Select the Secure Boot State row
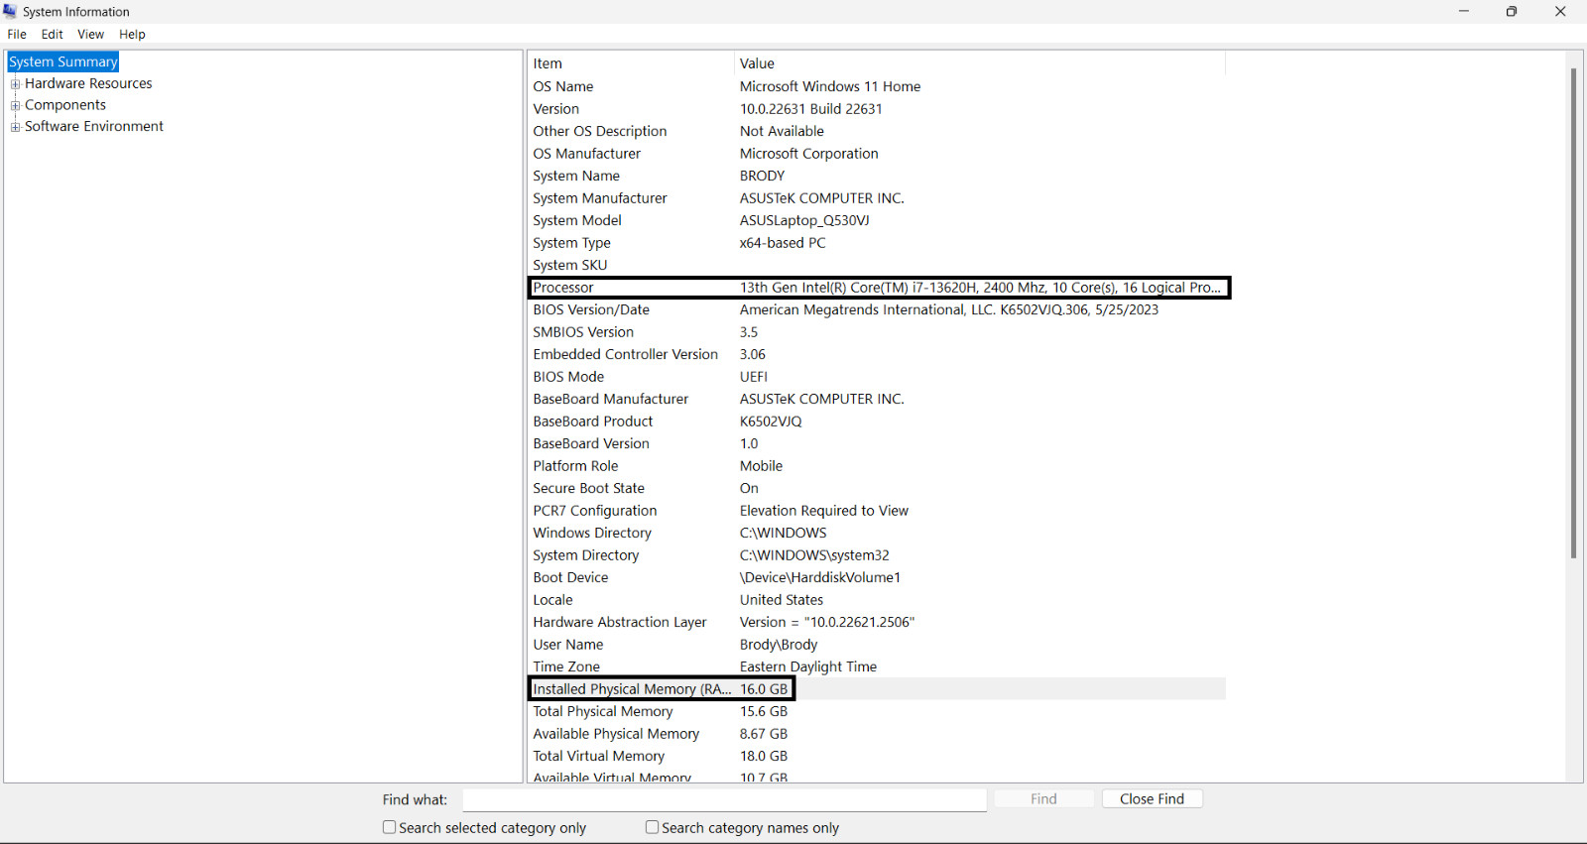The height and width of the screenshot is (844, 1587). pos(878,488)
